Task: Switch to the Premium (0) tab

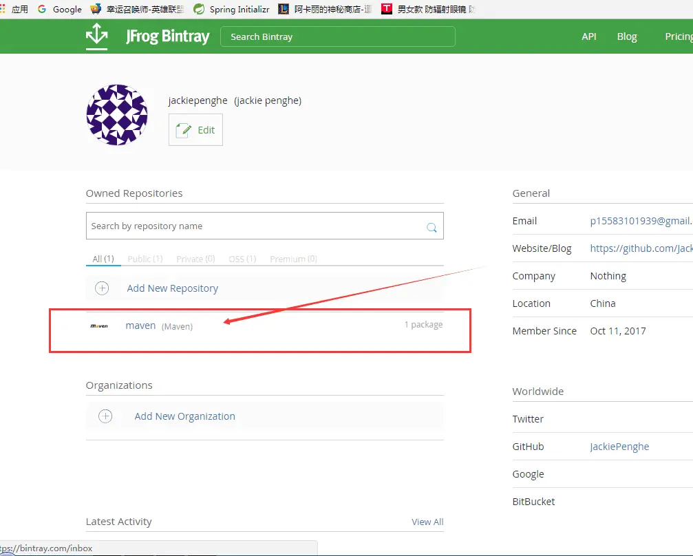Action: tap(293, 259)
